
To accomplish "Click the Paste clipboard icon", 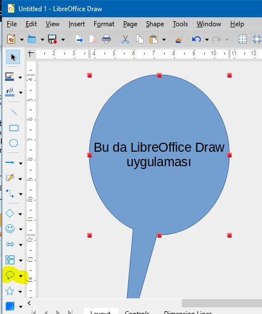I will click(153, 39).
